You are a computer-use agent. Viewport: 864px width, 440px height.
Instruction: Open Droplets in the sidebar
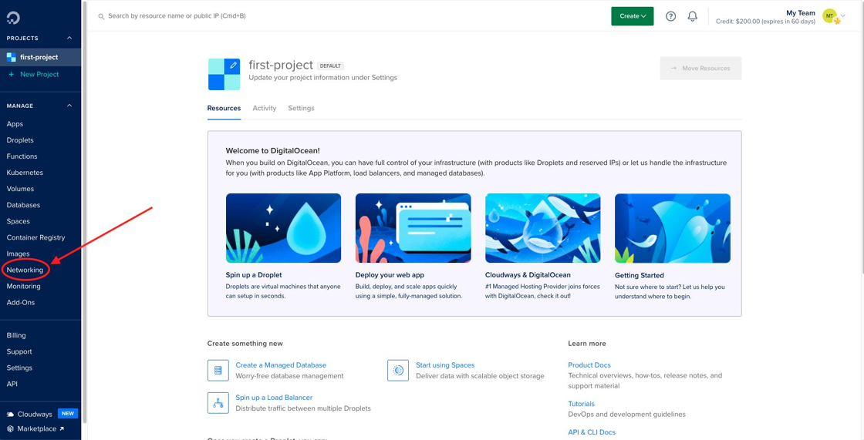(x=20, y=140)
